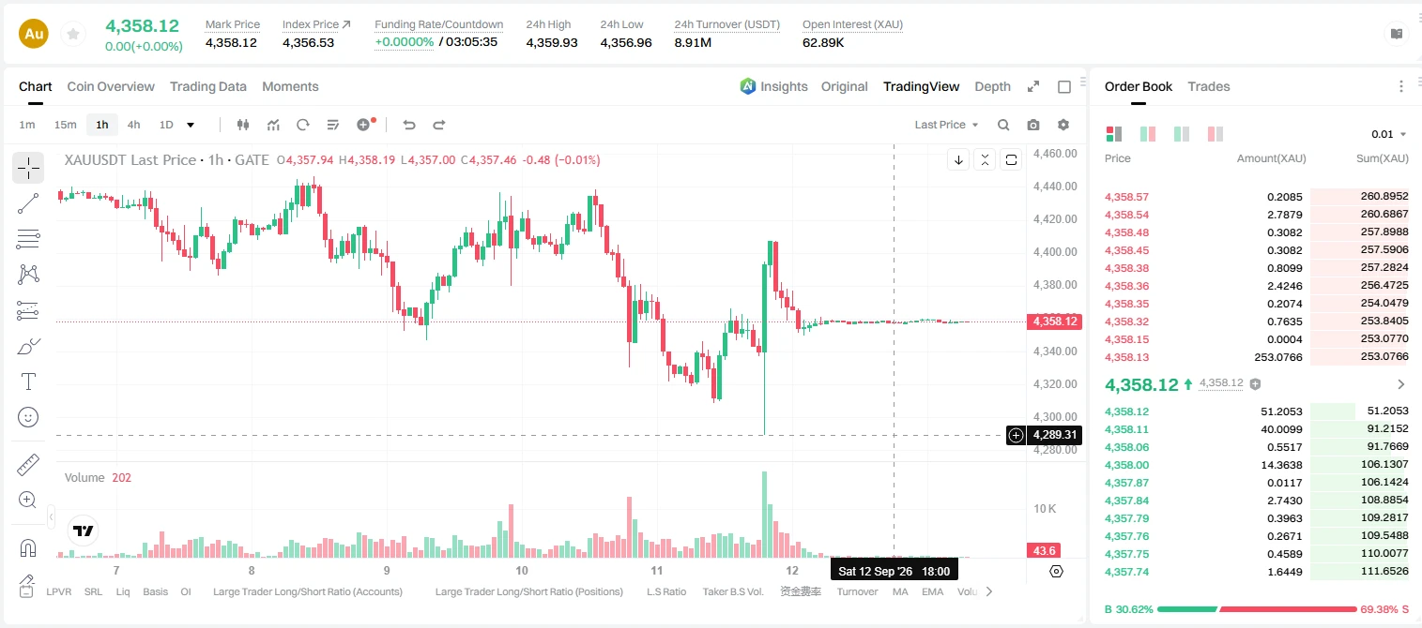
Task: Switch to the Trades tab
Action: point(1209,86)
